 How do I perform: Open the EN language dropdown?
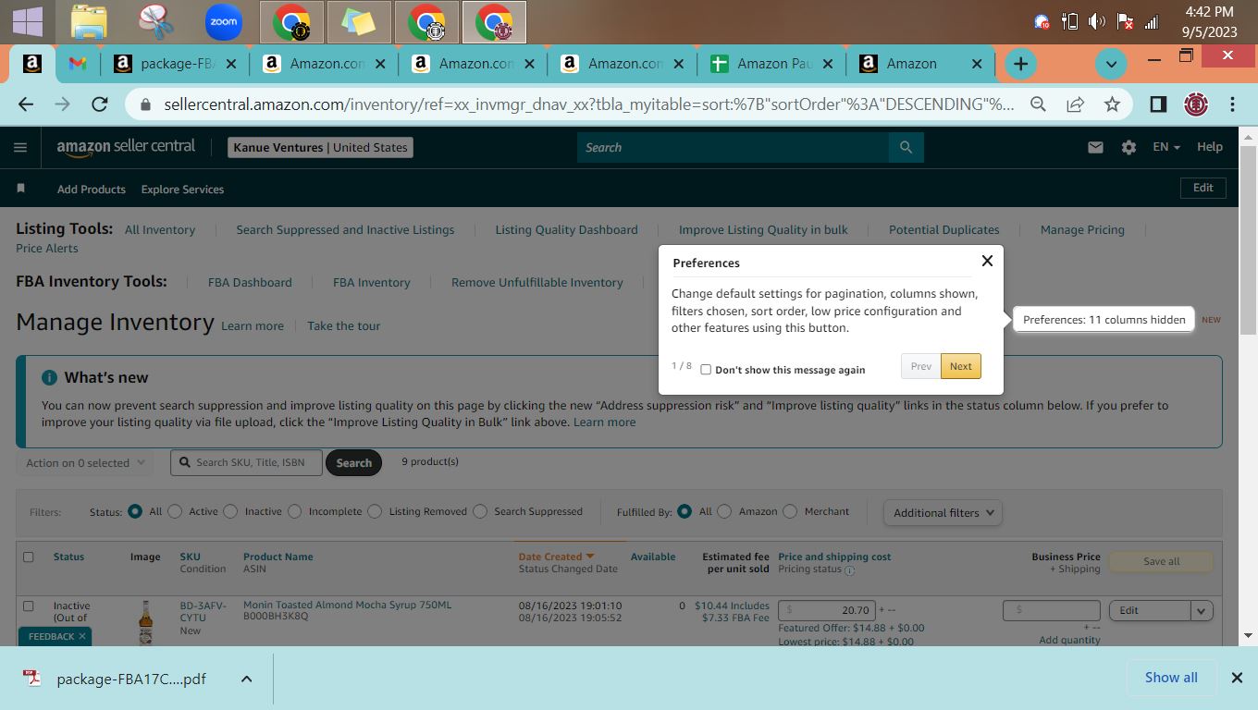click(x=1165, y=147)
